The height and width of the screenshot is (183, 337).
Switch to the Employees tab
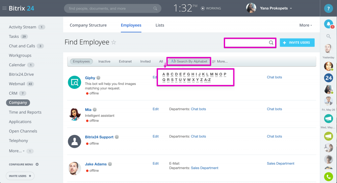(x=131, y=25)
